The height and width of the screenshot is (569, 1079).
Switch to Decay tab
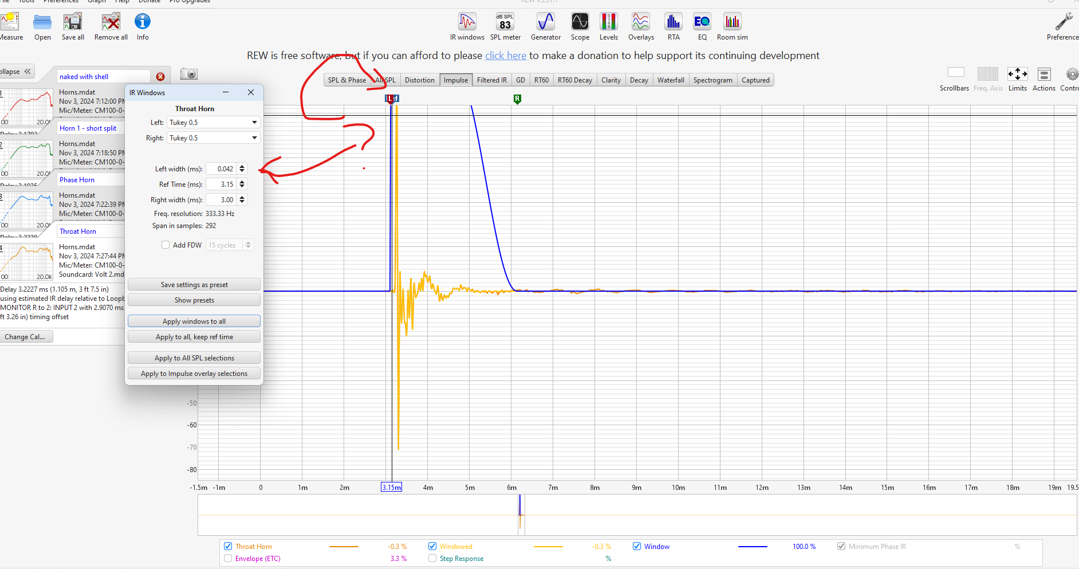639,80
